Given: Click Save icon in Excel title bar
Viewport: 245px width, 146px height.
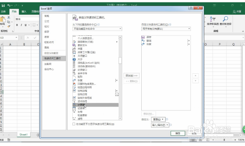Looking at the screenshot, I should point(3,6).
